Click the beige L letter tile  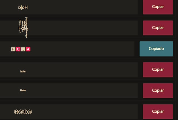click(x=23, y=49)
